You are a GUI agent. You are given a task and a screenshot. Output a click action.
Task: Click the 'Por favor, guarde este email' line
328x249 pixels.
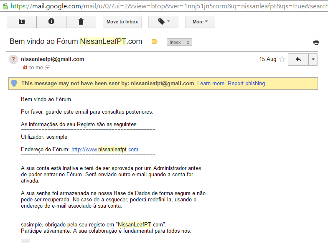87,112
